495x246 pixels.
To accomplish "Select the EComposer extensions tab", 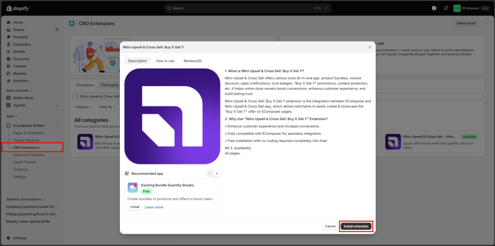I will coord(85,85).
